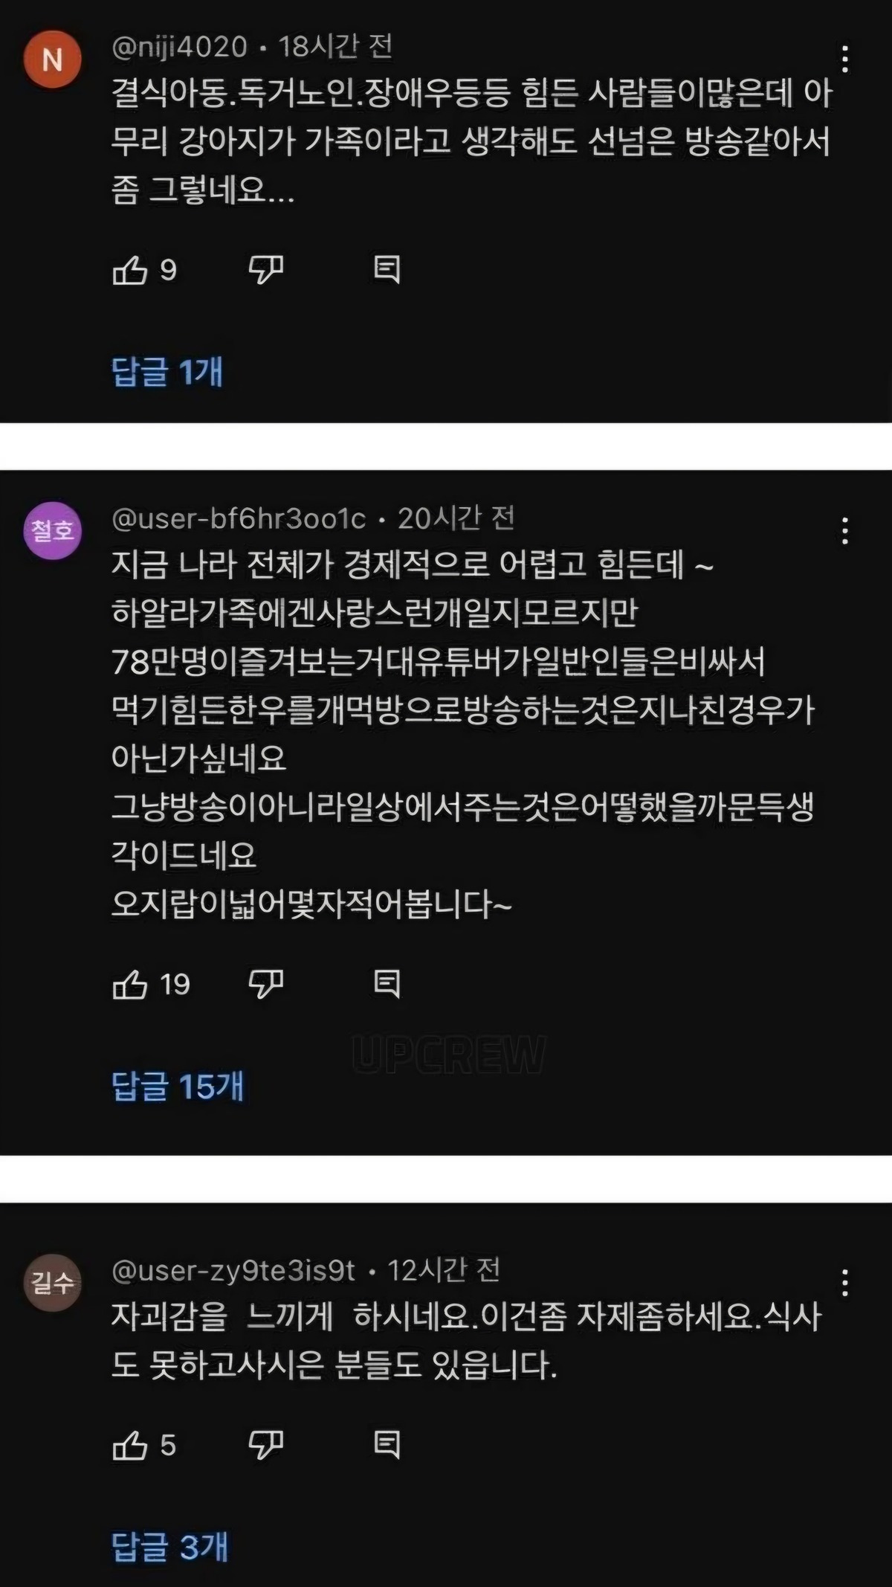Open the orange N profile avatar

click(52, 59)
